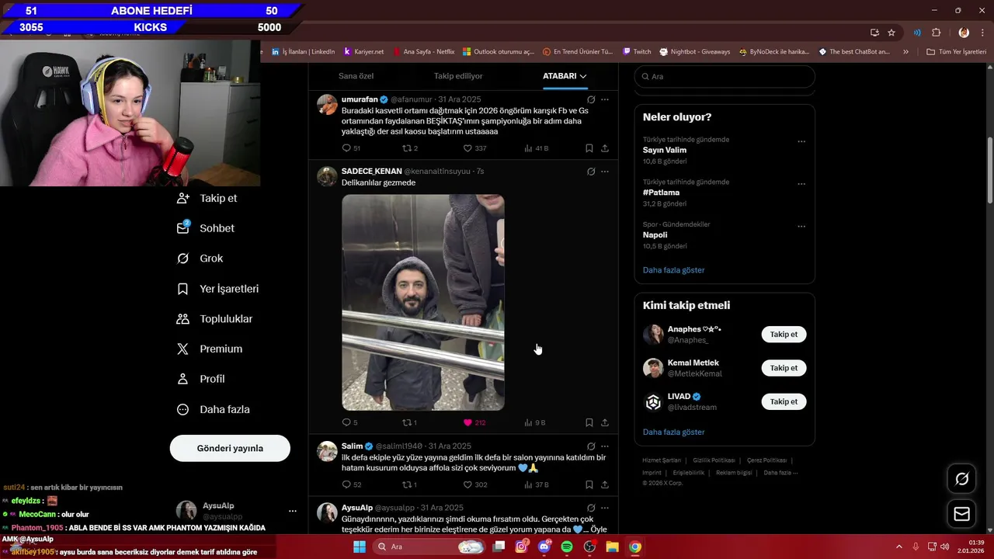Ask Grok about umurafan's post
This screenshot has height=559, width=994.
tap(591, 99)
